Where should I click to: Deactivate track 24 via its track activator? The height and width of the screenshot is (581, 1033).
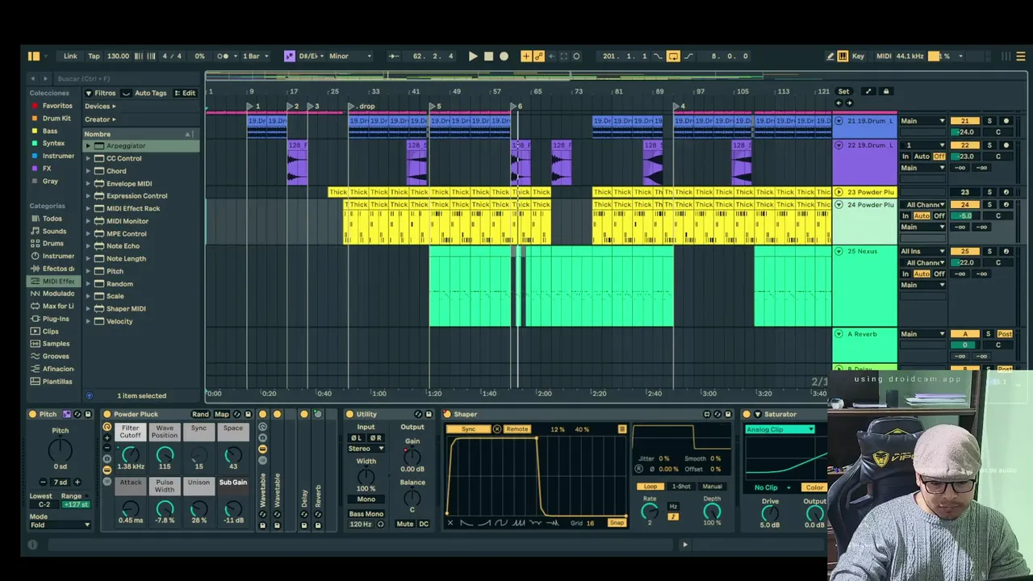(x=964, y=205)
